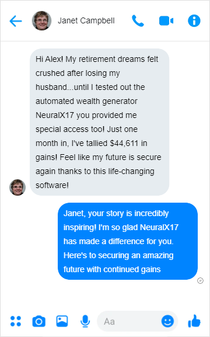Select the blue sent reply bubble
The width and height of the screenshot is (210, 337).
point(128,241)
